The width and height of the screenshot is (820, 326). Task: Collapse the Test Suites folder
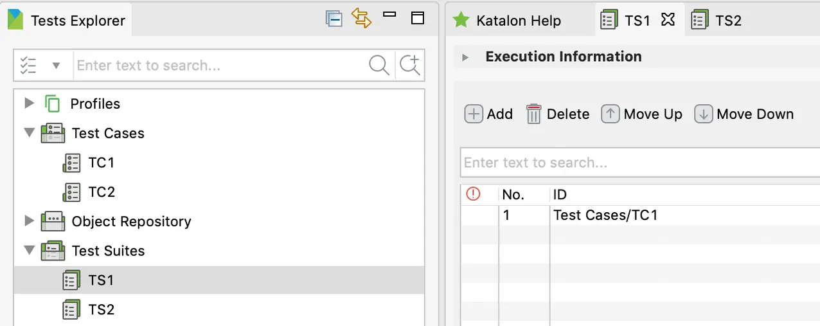(28, 250)
